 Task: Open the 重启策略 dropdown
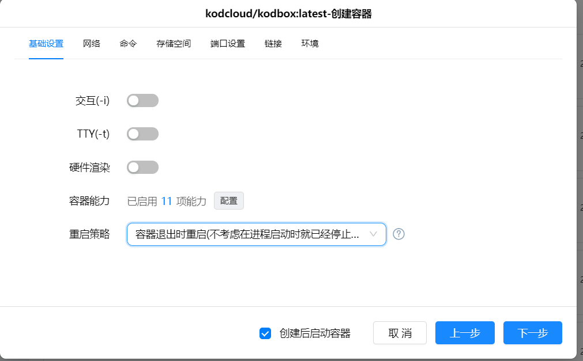coord(257,234)
